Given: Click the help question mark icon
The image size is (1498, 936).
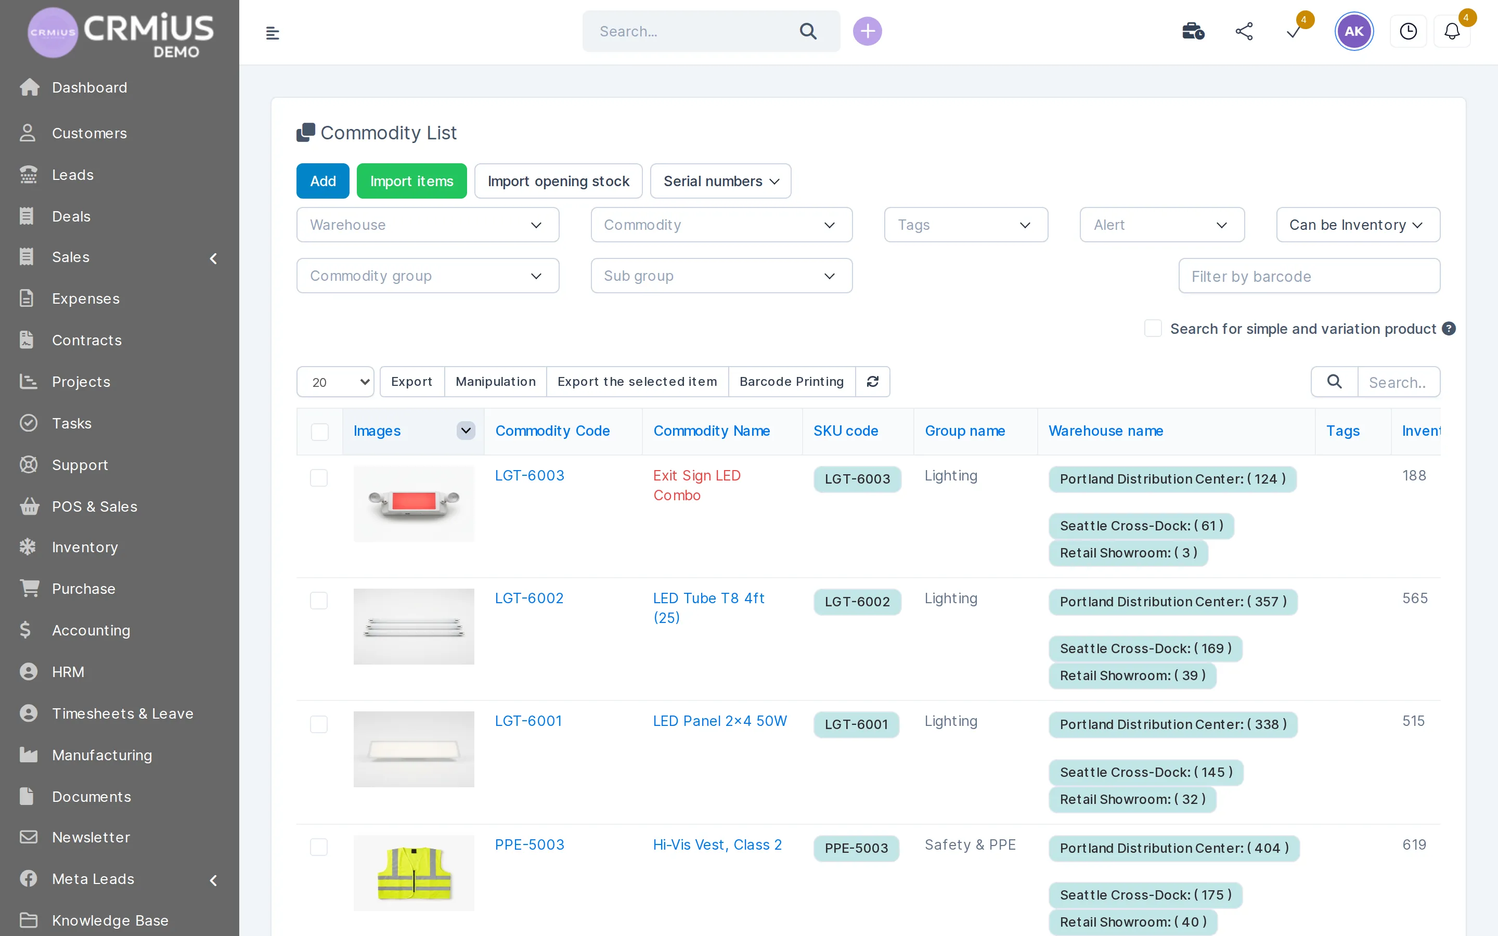Looking at the screenshot, I should 1449,329.
